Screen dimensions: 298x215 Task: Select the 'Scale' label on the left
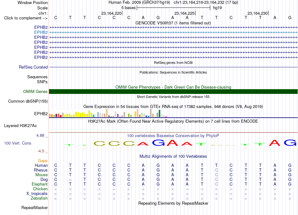(42, 8)
